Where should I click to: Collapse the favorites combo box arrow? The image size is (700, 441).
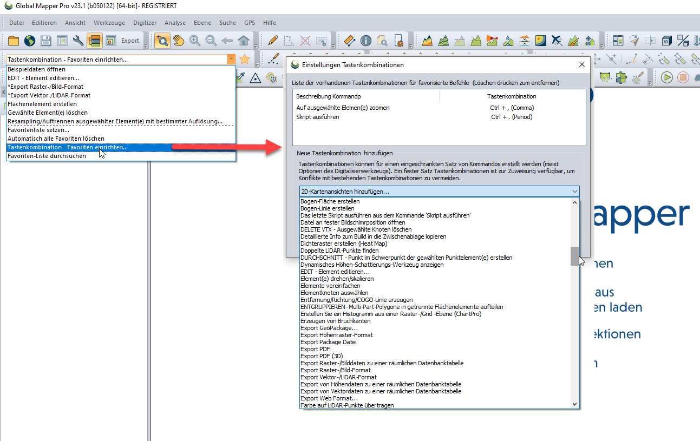pyautogui.click(x=232, y=60)
